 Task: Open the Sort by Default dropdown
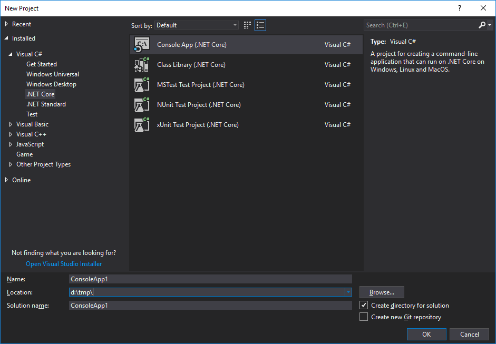pyautogui.click(x=197, y=25)
